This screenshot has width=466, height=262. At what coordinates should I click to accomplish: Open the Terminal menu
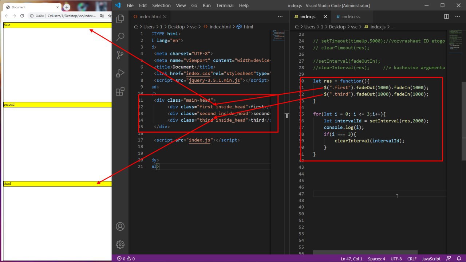[x=225, y=5]
